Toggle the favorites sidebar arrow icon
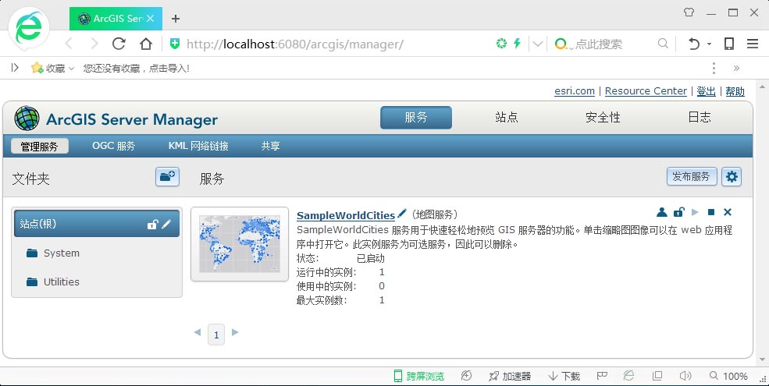The height and width of the screenshot is (386, 769). click(x=15, y=68)
